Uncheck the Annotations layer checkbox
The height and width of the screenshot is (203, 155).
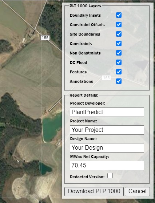point(119,81)
